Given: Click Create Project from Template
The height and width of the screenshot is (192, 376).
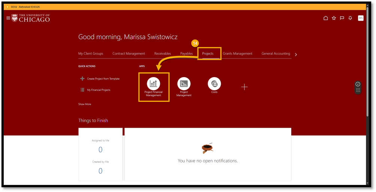Looking at the screenshot, I should (x=103, y=79).
